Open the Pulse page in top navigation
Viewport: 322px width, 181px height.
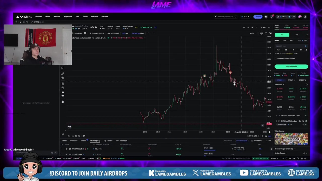[47, 17]
